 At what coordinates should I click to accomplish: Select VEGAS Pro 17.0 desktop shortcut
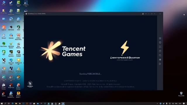coord(26,3)
